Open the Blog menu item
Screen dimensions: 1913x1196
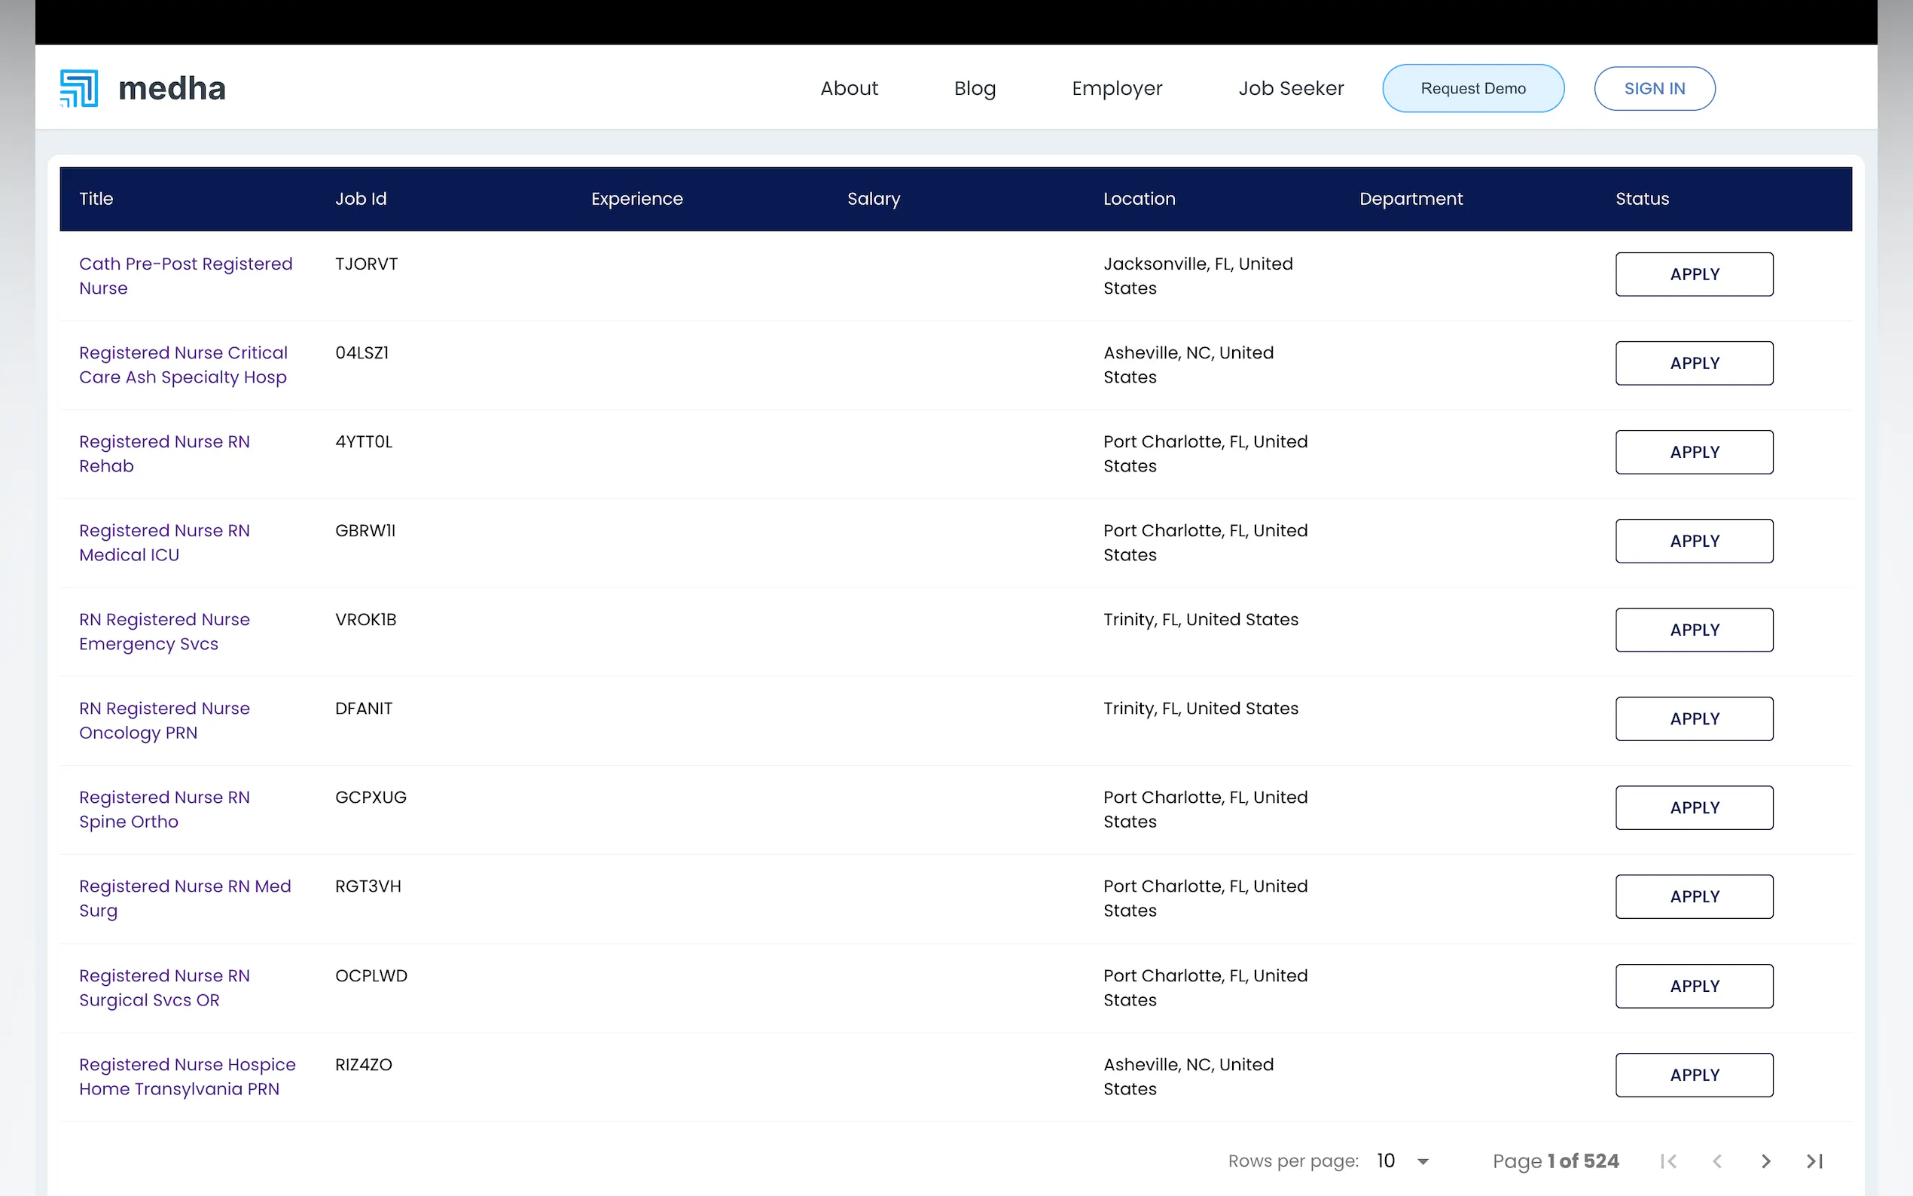click(975, 88)
